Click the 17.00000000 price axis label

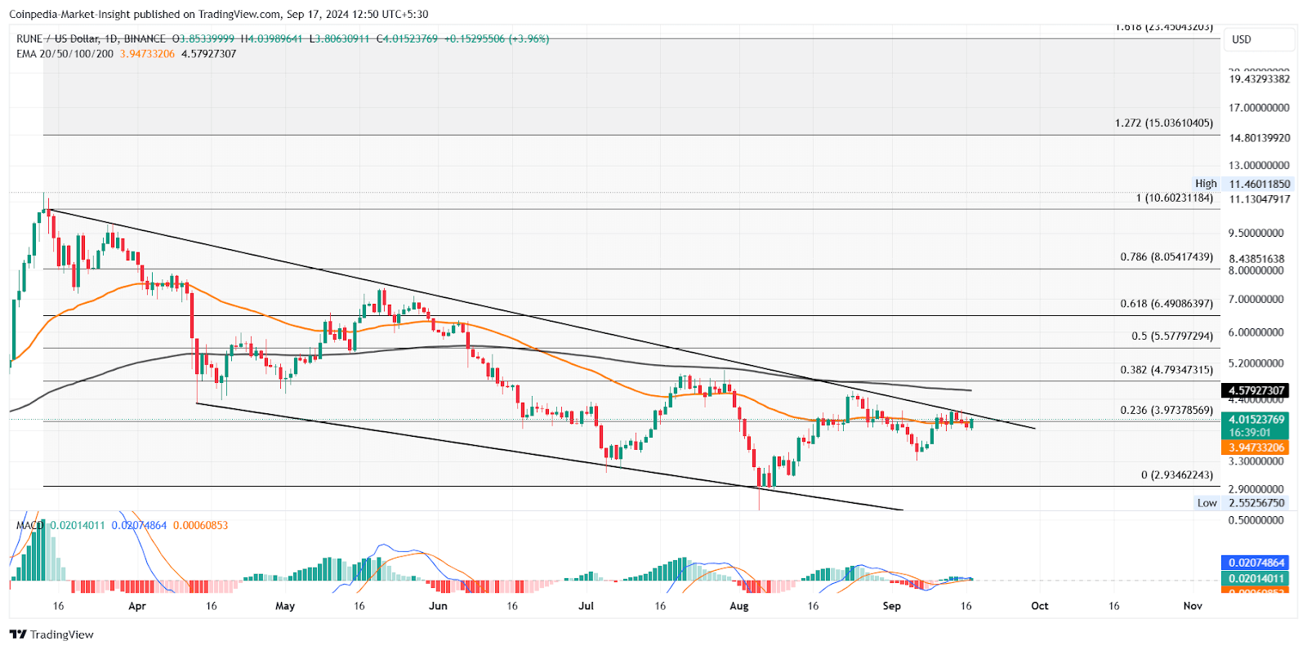click(x=1259, y=108)
